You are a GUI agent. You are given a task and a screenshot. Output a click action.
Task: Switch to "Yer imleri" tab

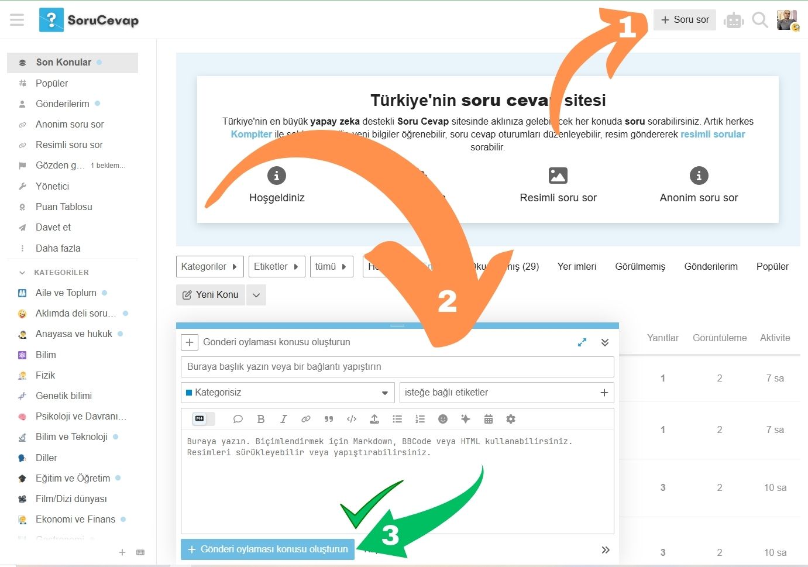pyautogui.click(x=577, y=267)
